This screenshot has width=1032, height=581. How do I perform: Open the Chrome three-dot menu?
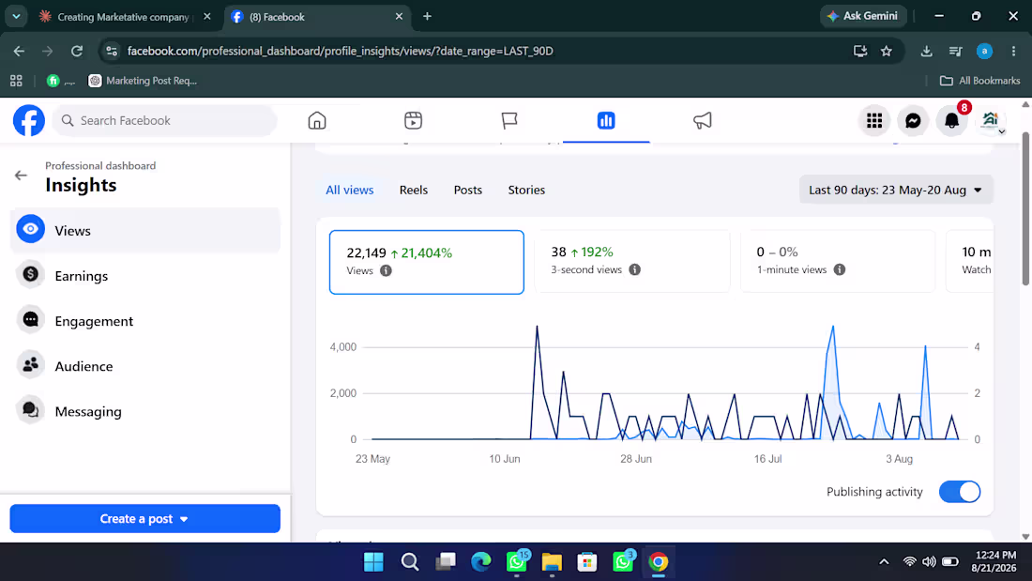click(x=1013, y=51)
